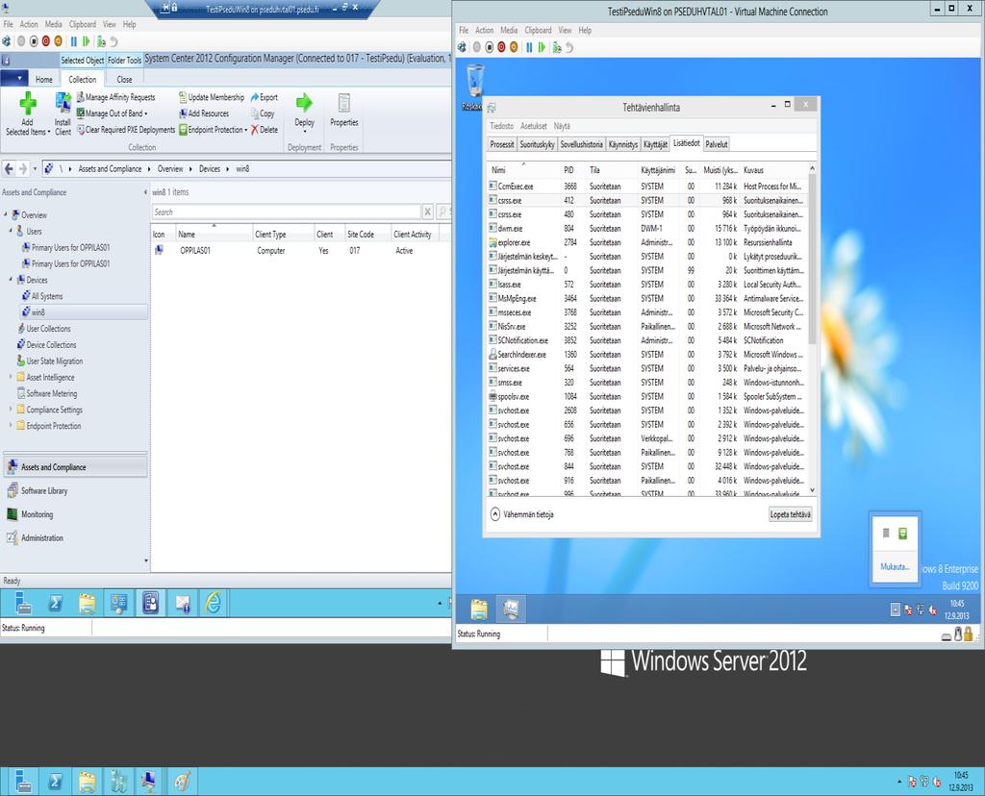
Task: Select SearchIndexer.exe process row
Action: tap(647, 355)
